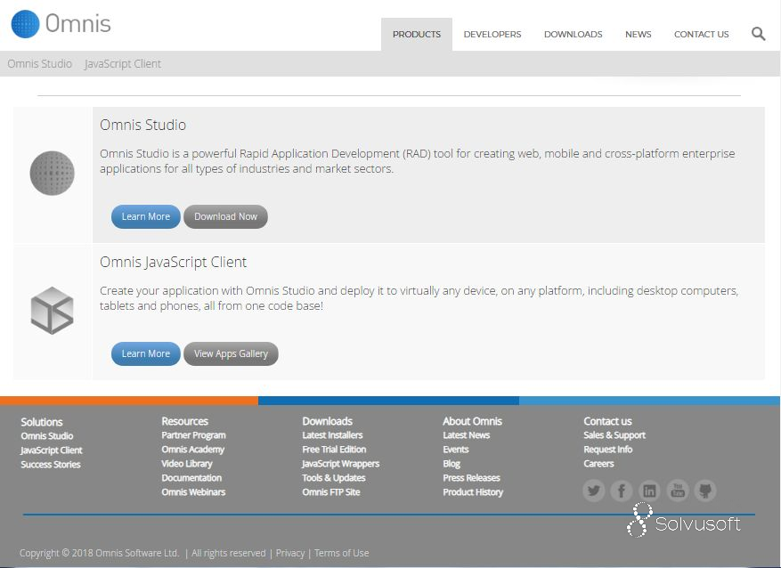Click the Downloads footer heading
Image resolution: width=781 pixels, height=568 pixels.
pyautogui.click(x=327, y=421)
